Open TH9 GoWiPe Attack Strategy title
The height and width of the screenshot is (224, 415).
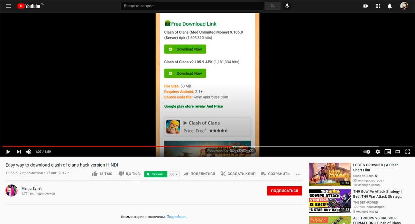click(378, 194)
